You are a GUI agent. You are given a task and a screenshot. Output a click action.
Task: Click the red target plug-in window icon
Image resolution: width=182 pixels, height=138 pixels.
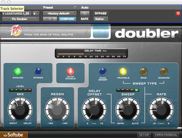(x=178, y=14)
